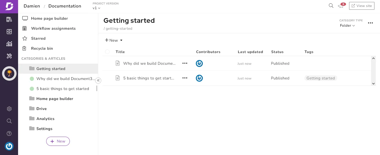Click the View site button
The image size is (380, 155).
tap(362, 6)
